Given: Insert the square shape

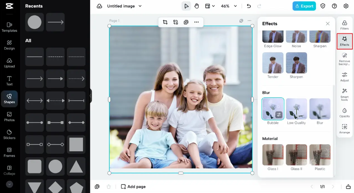Looking at the screenshot, I should tap(76, 145).
